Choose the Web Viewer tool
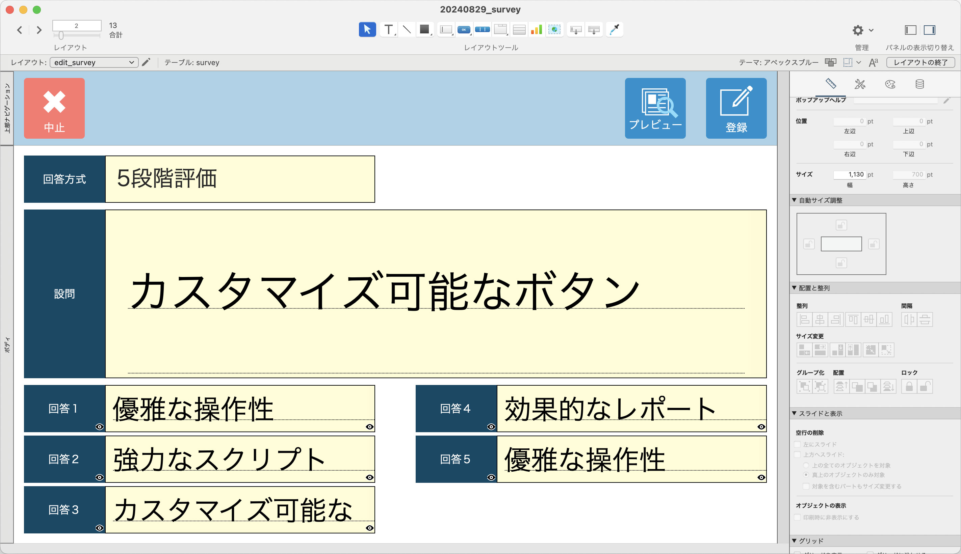 point(555,29)
